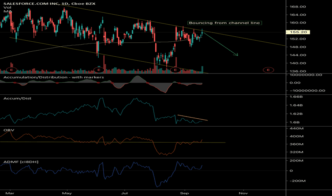Viewport: 332px width, 196px height.
Task: Click the 160.00 price axis label
Action: [x=298, y=23]
